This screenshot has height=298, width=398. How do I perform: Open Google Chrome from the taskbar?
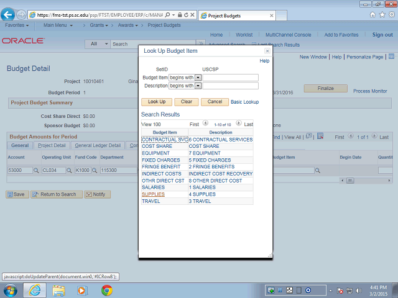pos(106,291)
